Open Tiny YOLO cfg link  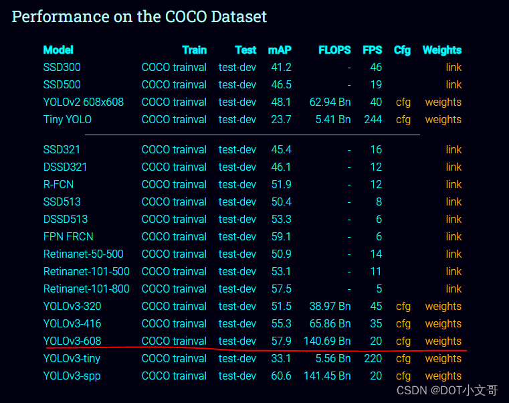(403, 120)
